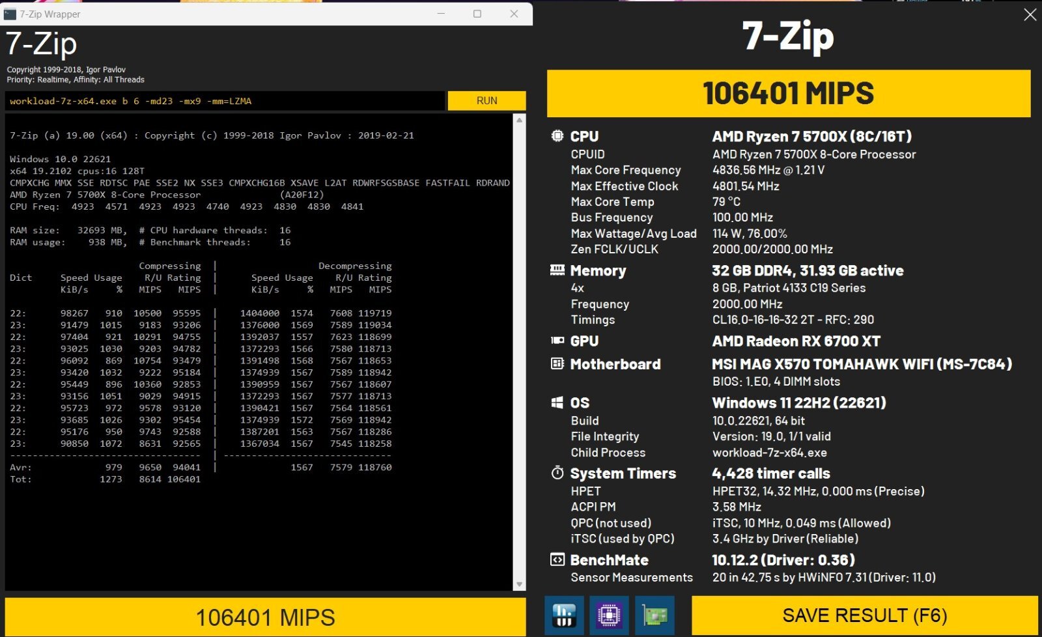Select AMD Radeon RX 6700 XT text
Image resolution: width=1042 pixels, height=637 pixels.
click(x=796, y=341)
